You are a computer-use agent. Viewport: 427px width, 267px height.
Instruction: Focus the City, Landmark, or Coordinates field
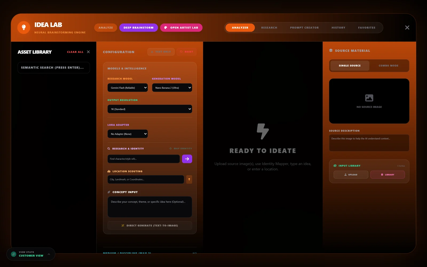pos(146,179)
